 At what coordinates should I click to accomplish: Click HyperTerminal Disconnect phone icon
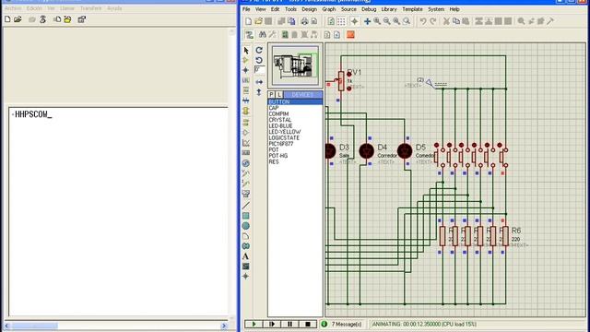point(43,19)
